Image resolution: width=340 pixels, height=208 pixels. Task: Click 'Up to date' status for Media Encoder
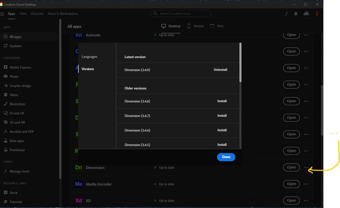point(164,184)
